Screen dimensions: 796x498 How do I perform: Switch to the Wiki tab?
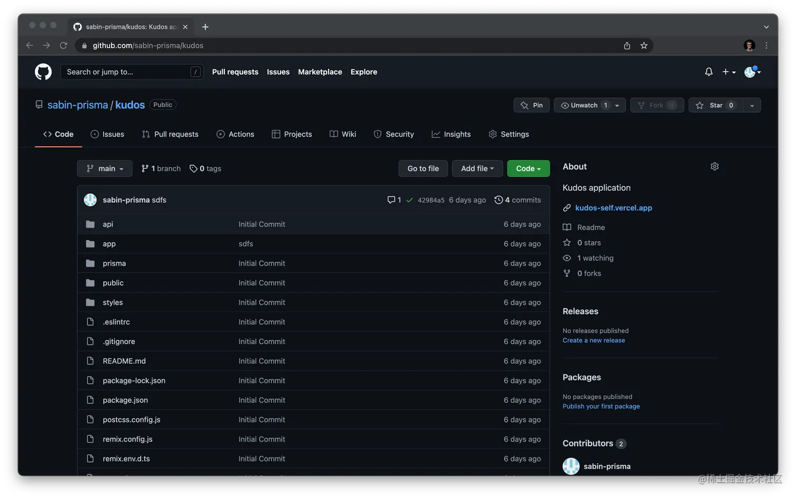click(x=343, y=134)
